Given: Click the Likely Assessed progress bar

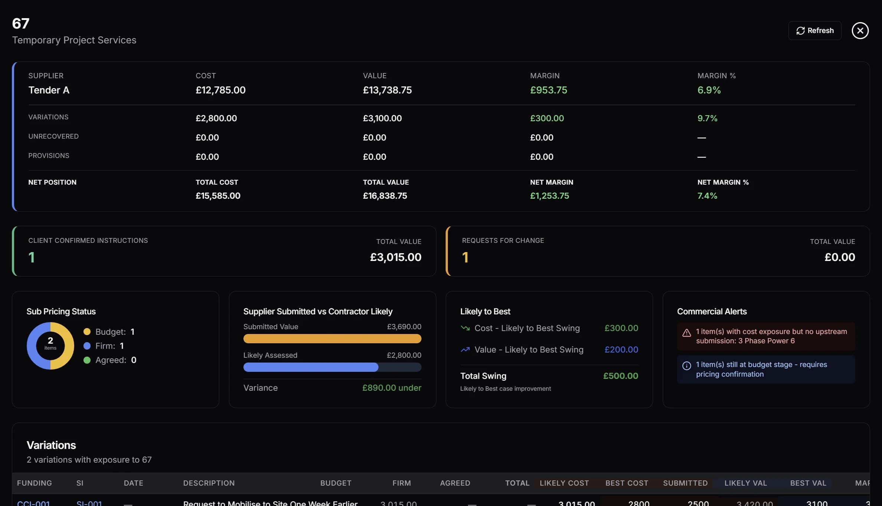Looking at the screenshot, I should click(x=332, y=367).
